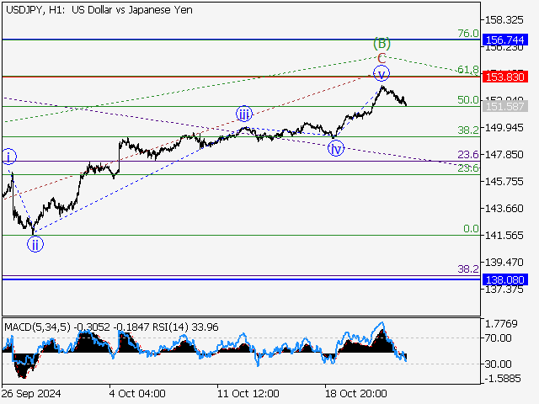The image size is (539, 404).
Task: Select the RSI(14) 33.96 readout
Action: click(185, 327)
